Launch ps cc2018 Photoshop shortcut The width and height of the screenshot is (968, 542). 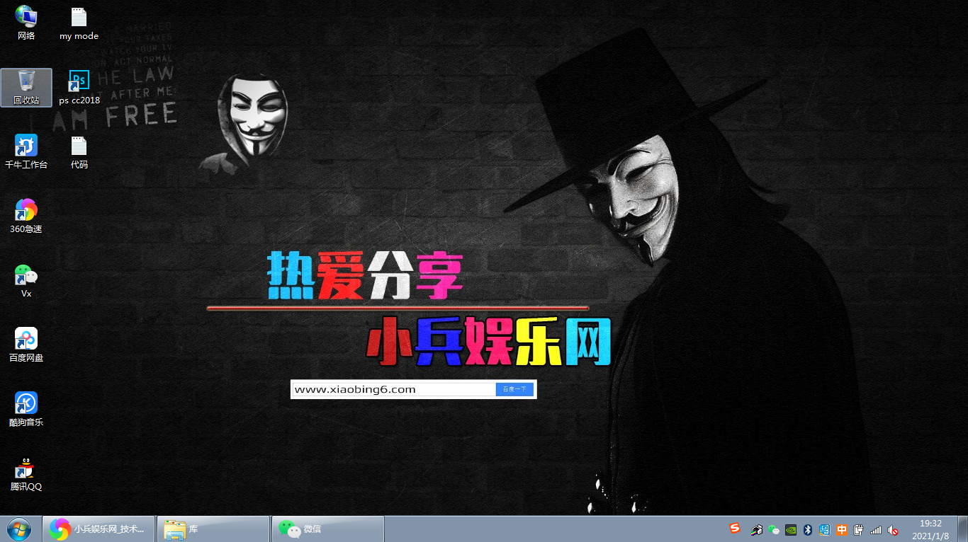point(79,88)
